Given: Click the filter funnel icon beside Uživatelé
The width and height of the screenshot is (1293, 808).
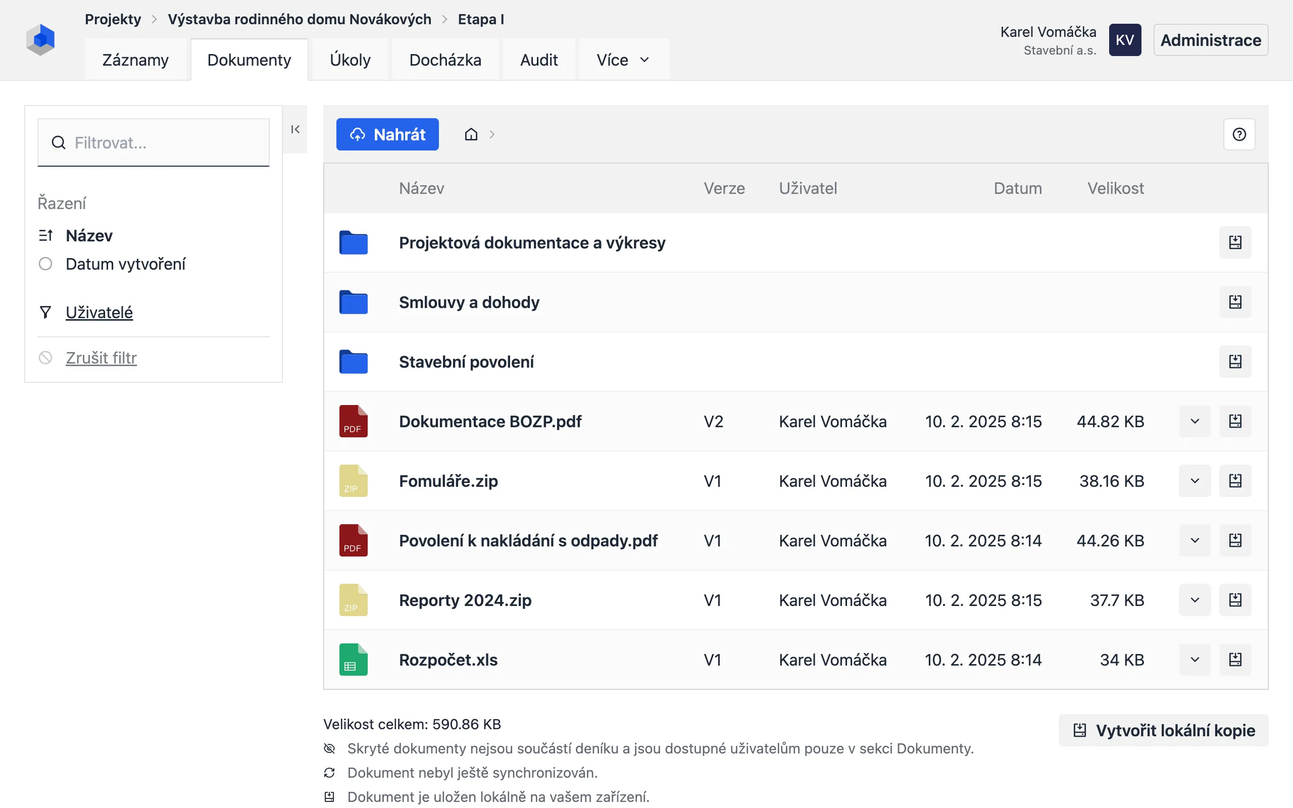Looking at the screenshot, I should coord(45,312).
